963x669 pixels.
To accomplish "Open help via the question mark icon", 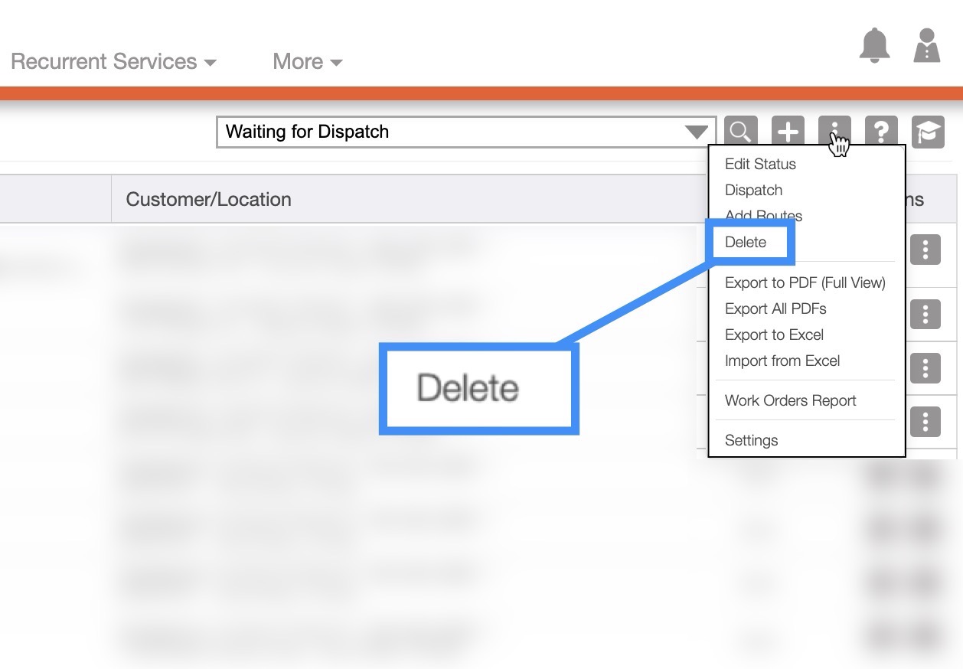I will point(881,132).
